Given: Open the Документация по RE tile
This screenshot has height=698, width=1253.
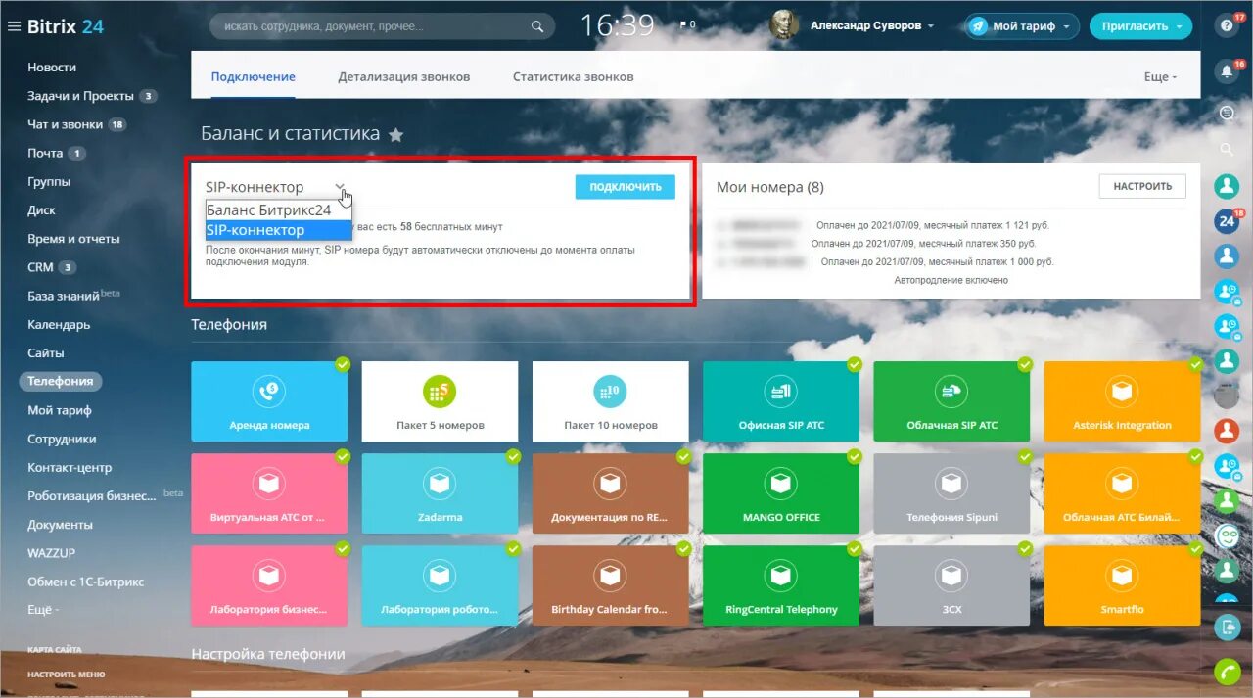Looking at the screenshot, I should pyautogui.click(x=610, y=493).
